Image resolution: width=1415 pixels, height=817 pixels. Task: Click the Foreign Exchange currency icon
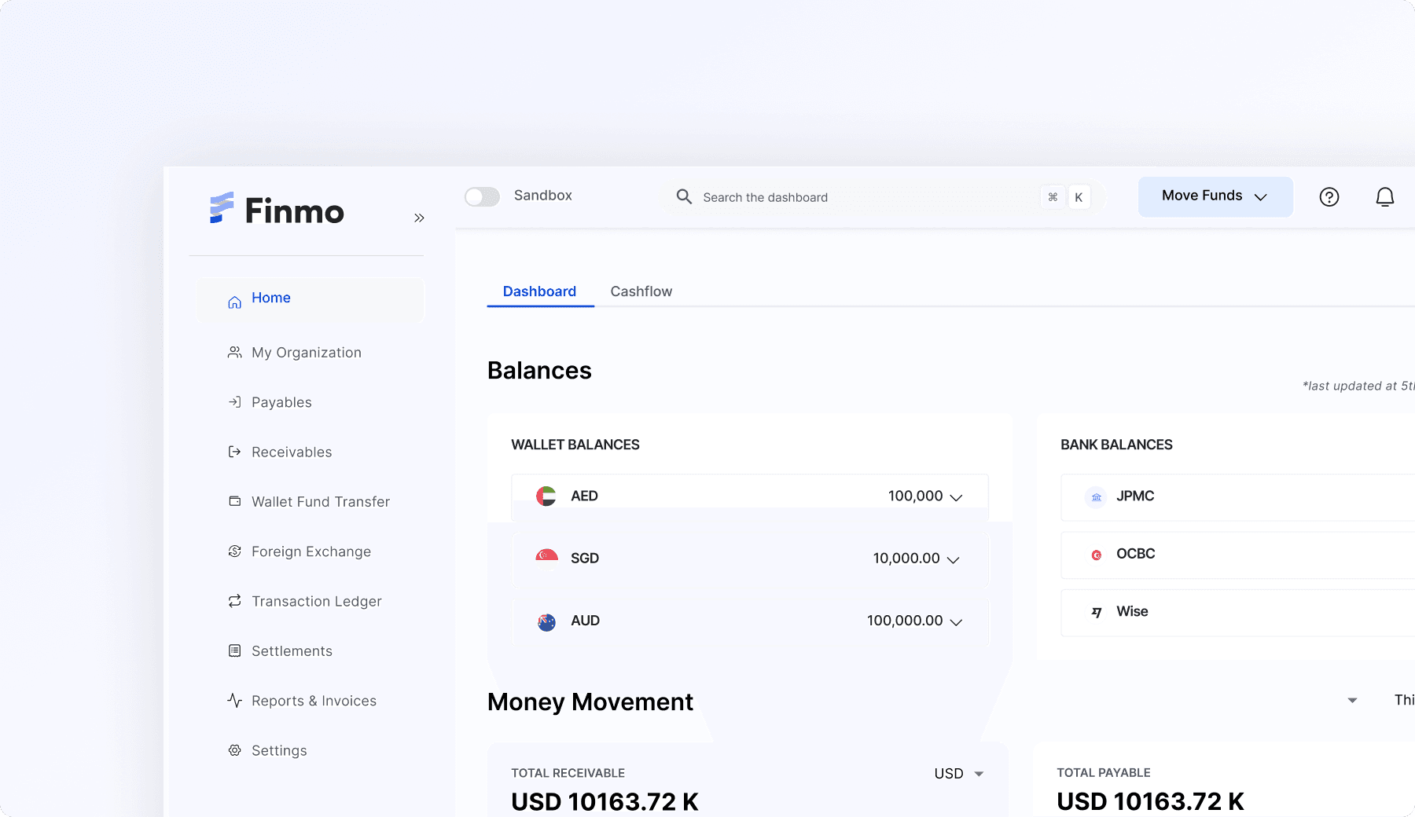point(234,551)
